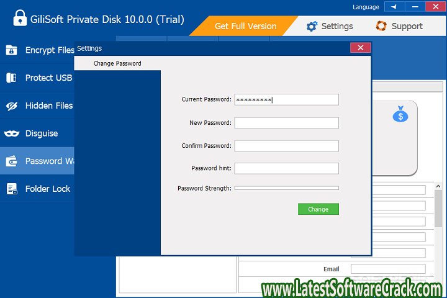447x298 pixels.
Task: Focus the Confirm Password field
Action: (x=286, y=146)
